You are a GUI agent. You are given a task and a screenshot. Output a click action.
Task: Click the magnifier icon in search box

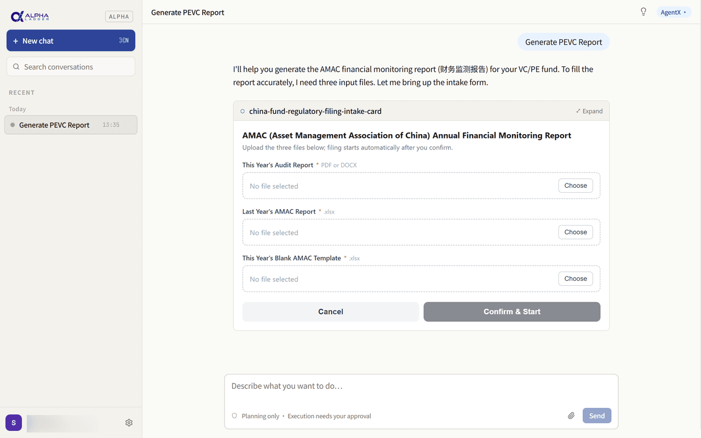coord(16,67)
